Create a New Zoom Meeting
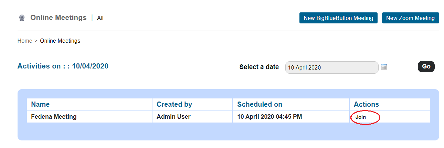The image size is (444, 148). [410, 18]
